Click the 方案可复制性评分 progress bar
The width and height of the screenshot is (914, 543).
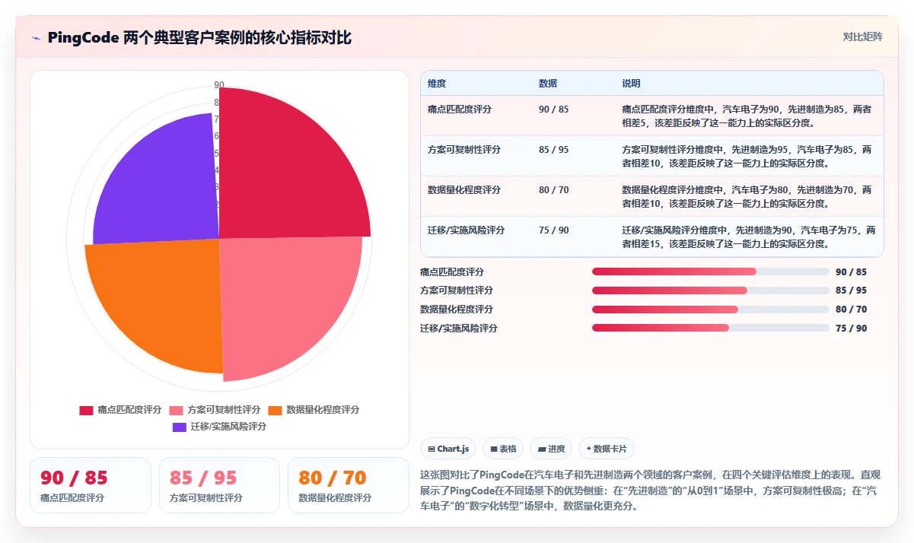(x=711, y=291)
